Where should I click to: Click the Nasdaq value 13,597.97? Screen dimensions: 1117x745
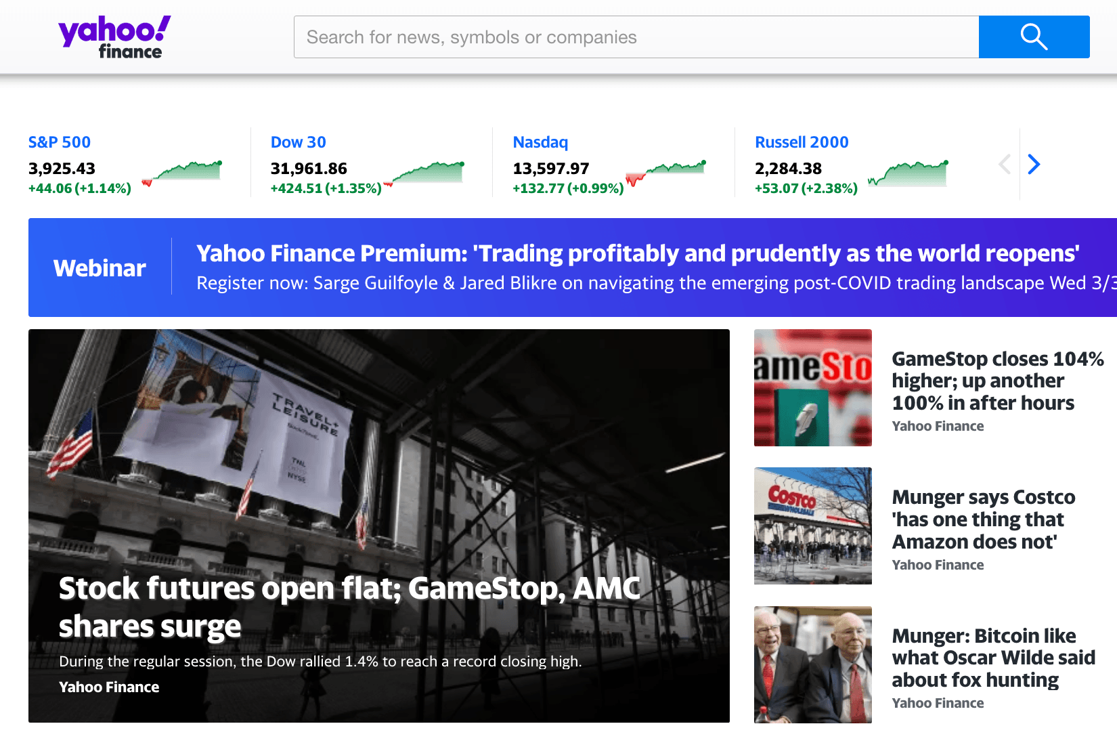tap(551, 169)
